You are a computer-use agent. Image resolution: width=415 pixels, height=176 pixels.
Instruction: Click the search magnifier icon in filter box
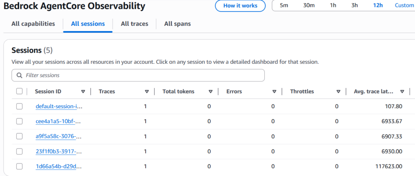point(19,75)
